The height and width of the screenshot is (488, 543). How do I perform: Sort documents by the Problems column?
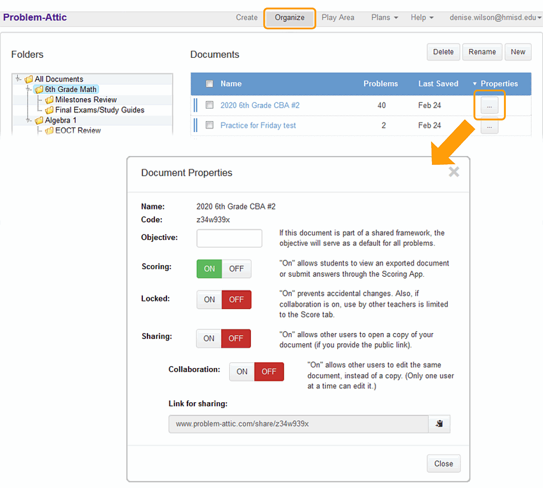pos(381,84)
